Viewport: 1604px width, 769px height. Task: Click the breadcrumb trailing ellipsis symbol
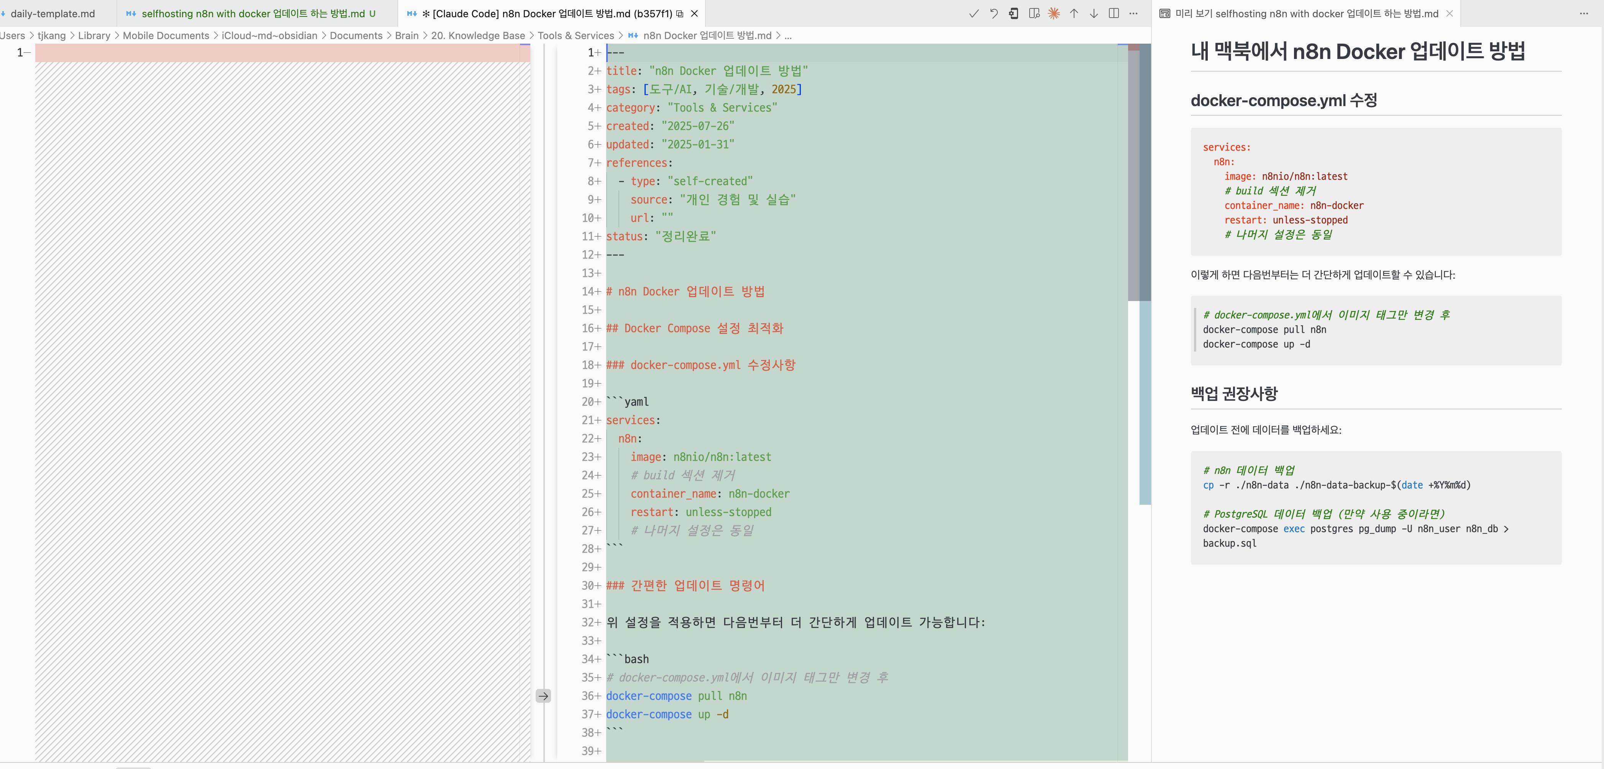tap(788, 36)
